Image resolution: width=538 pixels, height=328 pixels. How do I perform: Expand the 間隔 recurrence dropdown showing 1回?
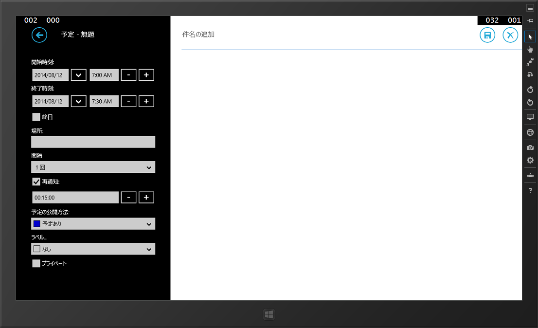[x=93, y=167]
